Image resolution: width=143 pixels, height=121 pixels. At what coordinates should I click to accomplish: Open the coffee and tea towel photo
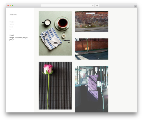[x=55, y=33]
